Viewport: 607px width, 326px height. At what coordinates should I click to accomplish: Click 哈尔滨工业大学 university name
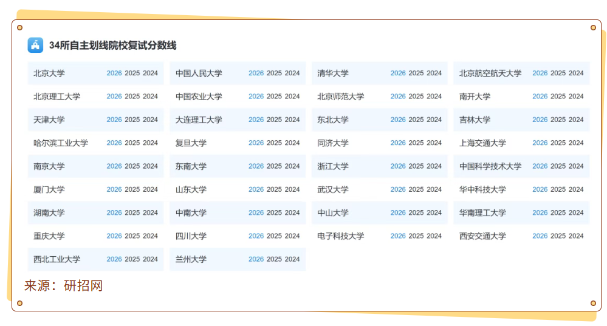[x=61, y=143]
